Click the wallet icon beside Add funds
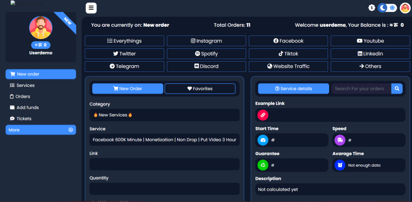The height and width of the screenshot is (202, 412). coord(12,107)
